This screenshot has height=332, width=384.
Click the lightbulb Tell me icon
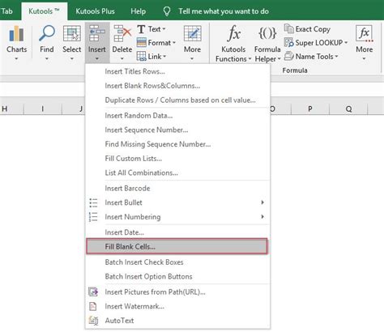pos(167,11)
